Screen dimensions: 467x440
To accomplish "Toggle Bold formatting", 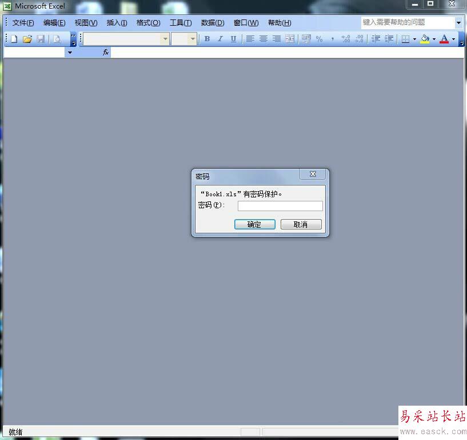I will tap(207, 39).
